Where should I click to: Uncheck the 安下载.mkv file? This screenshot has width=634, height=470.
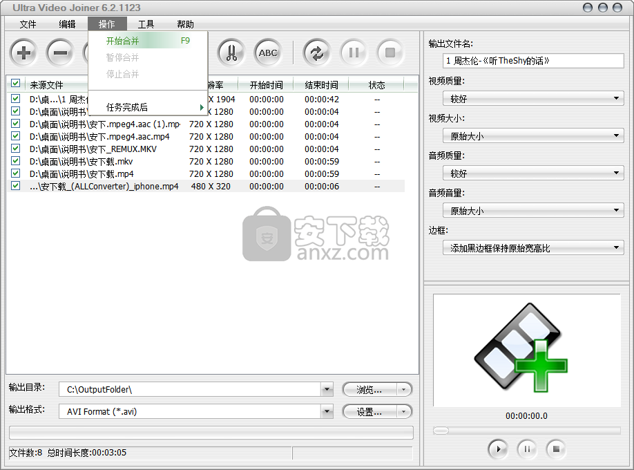tap(15, 161)
